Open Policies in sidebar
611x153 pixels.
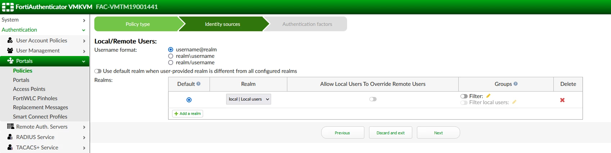(23, 71)
